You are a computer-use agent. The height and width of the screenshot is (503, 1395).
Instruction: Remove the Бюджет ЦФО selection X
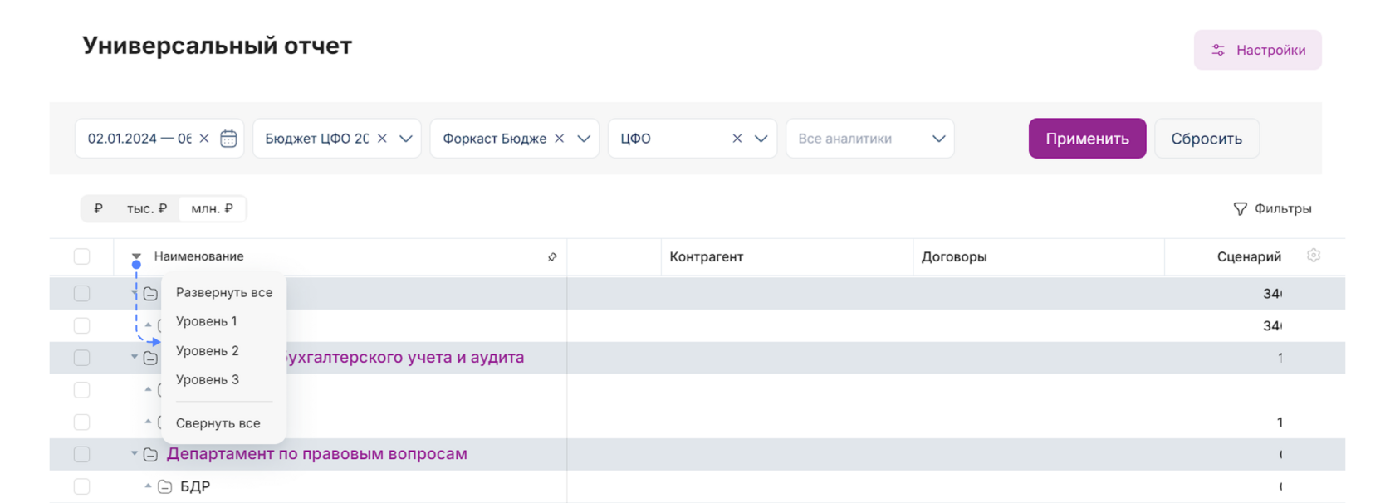382,139
